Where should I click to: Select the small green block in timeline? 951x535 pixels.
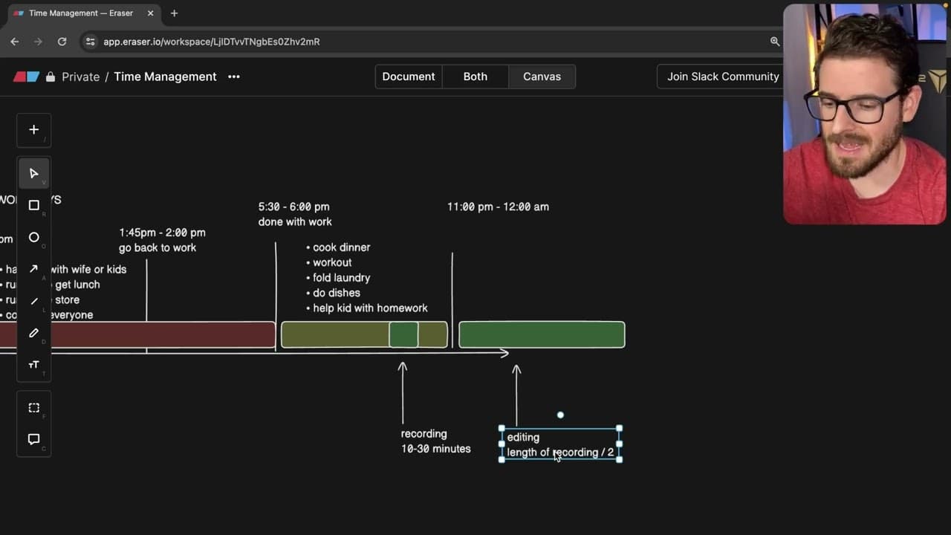403,334
